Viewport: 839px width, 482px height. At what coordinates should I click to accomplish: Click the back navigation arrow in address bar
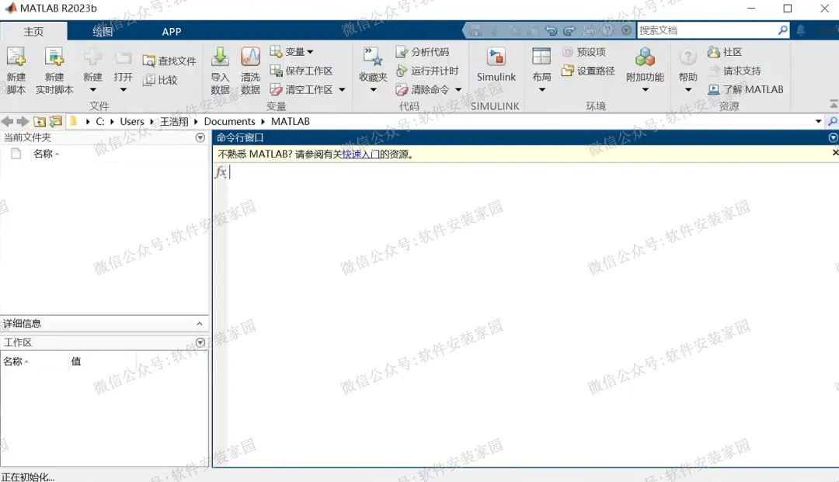pos(8,121)
